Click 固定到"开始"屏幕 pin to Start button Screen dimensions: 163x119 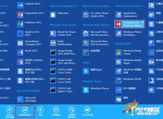pyautogui.click(x=9, y=112)
